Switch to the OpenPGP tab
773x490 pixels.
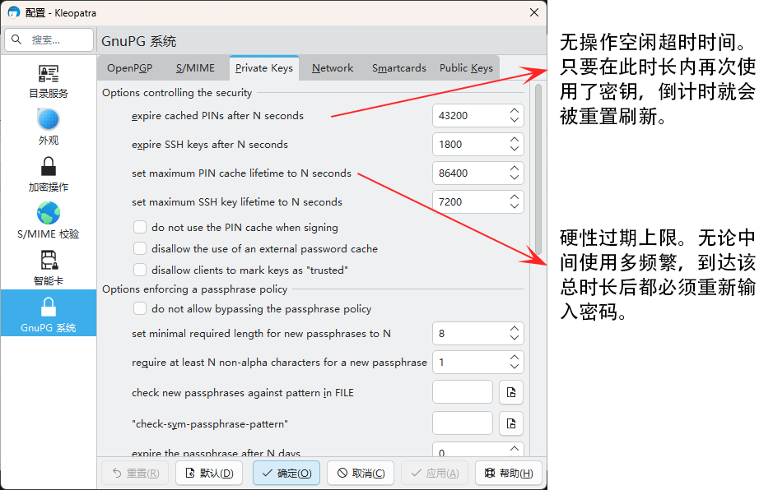pos(129,68)
